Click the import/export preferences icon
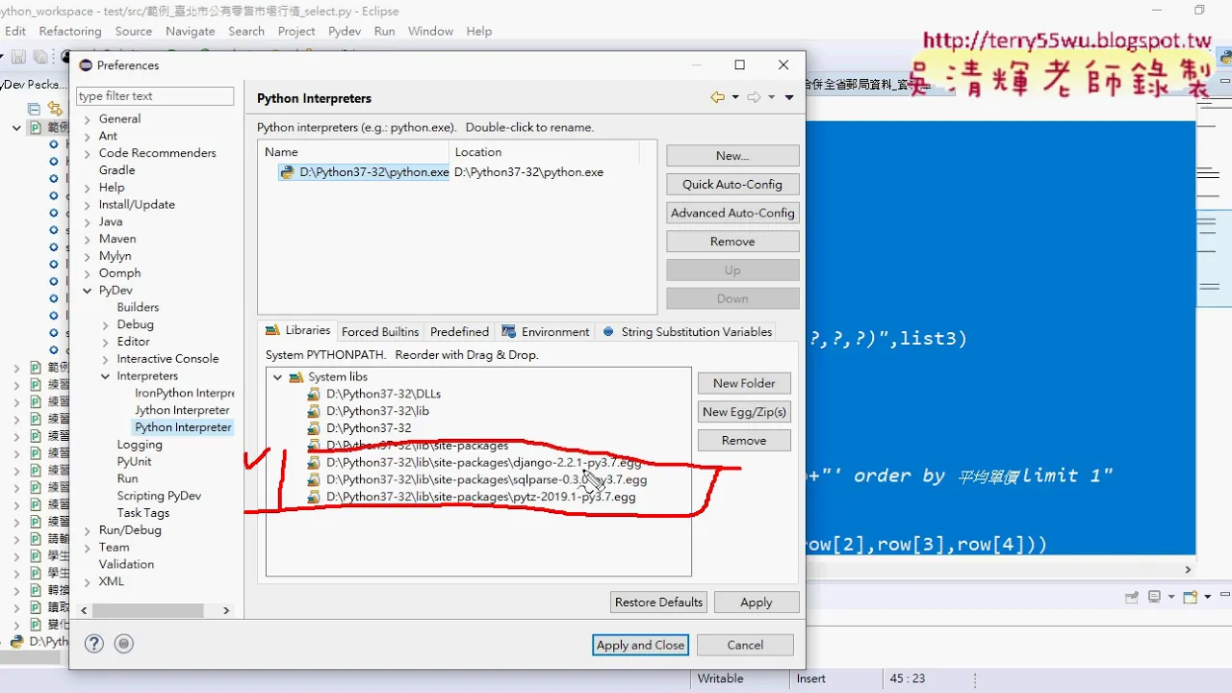Image resolution: width=1232 pixels, height=693 pixels. pyautogui.click(x=123, y=644)
